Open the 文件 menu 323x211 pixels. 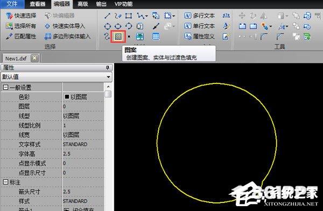[12, 4]
